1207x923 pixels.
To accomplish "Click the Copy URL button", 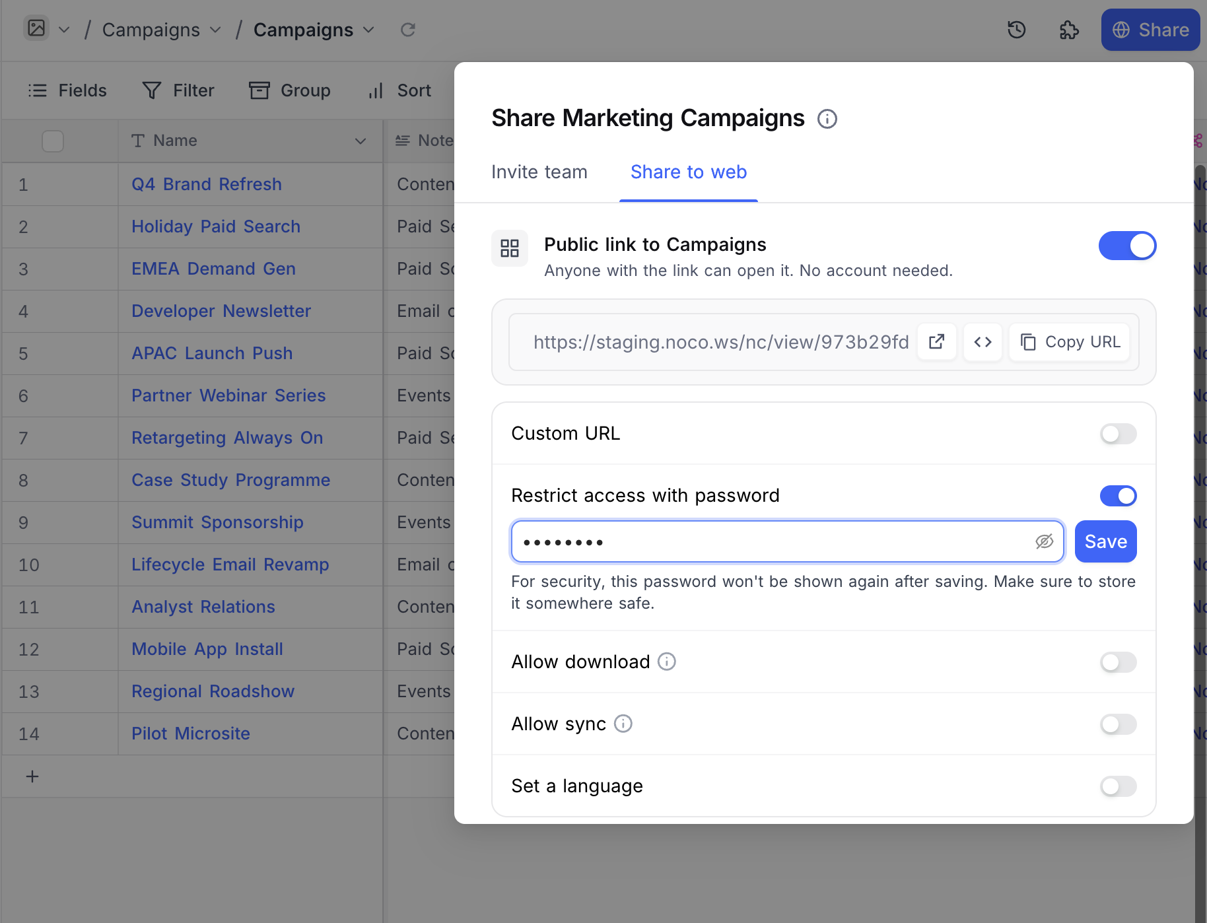I will pos(1070,342).
